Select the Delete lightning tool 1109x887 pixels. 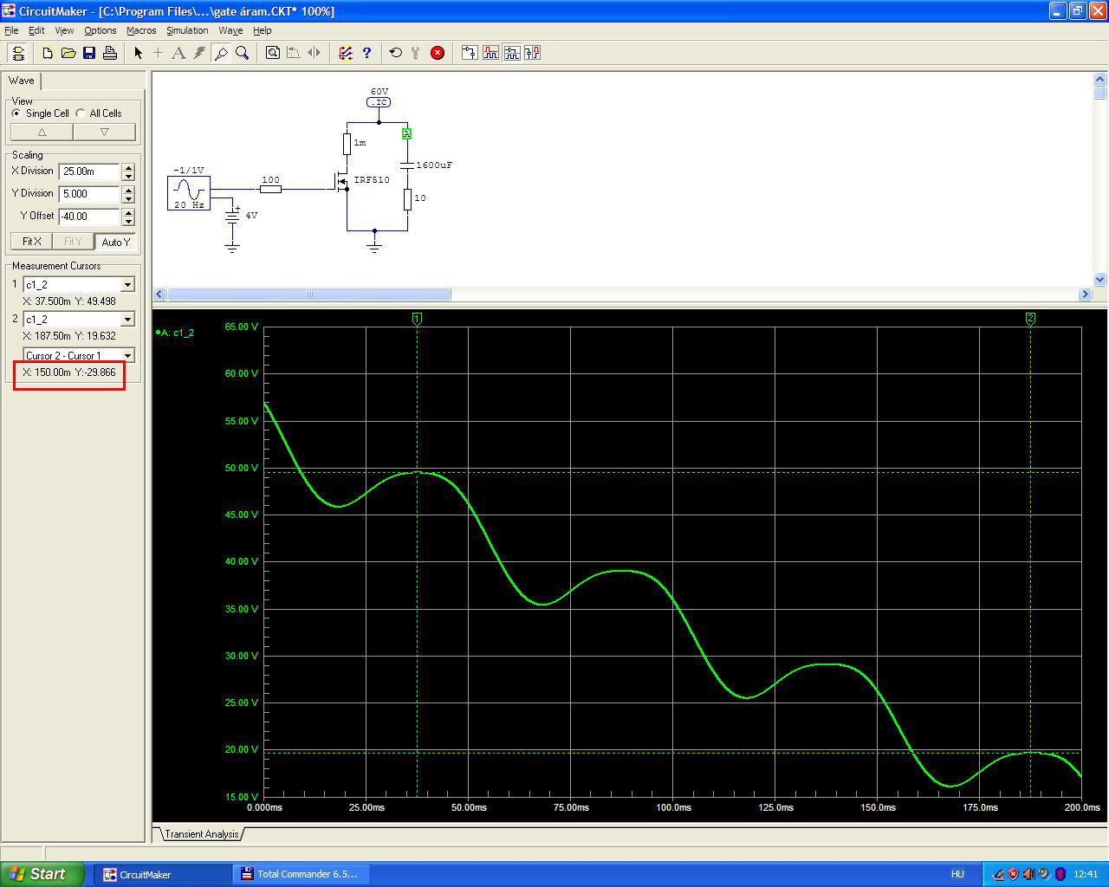(199, 53)
